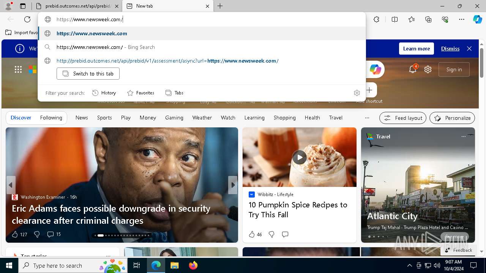The width and height of the screenshot is (486, 273).
Task: Open the News feed category
Action: click(82, 118)
